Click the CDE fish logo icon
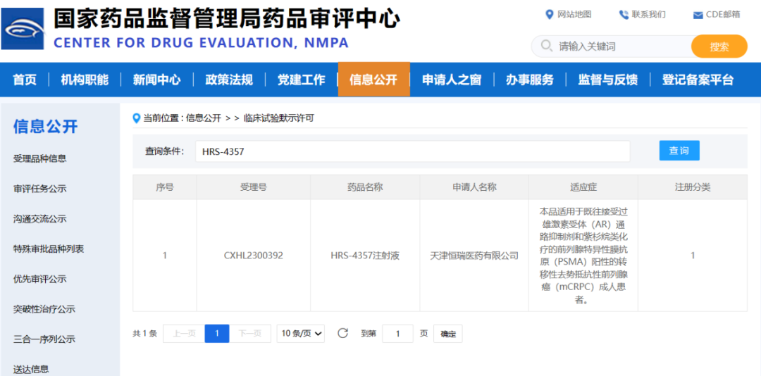Image resolution: width=761 pixels, height=376 pixels. click(x=23, y=29)
